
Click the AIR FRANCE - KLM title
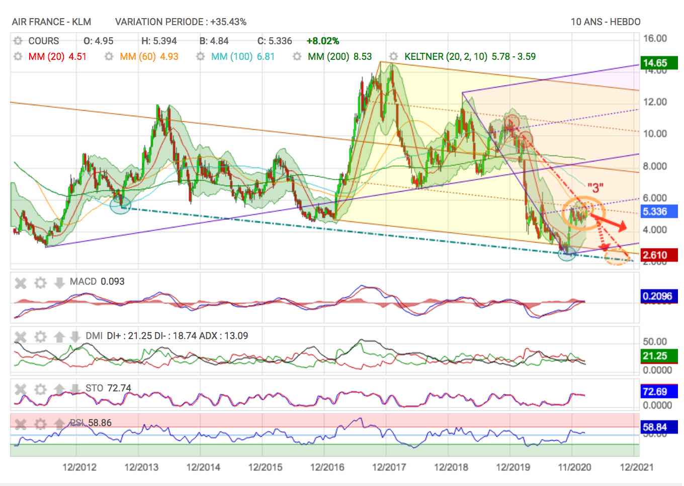coord(51,22)
